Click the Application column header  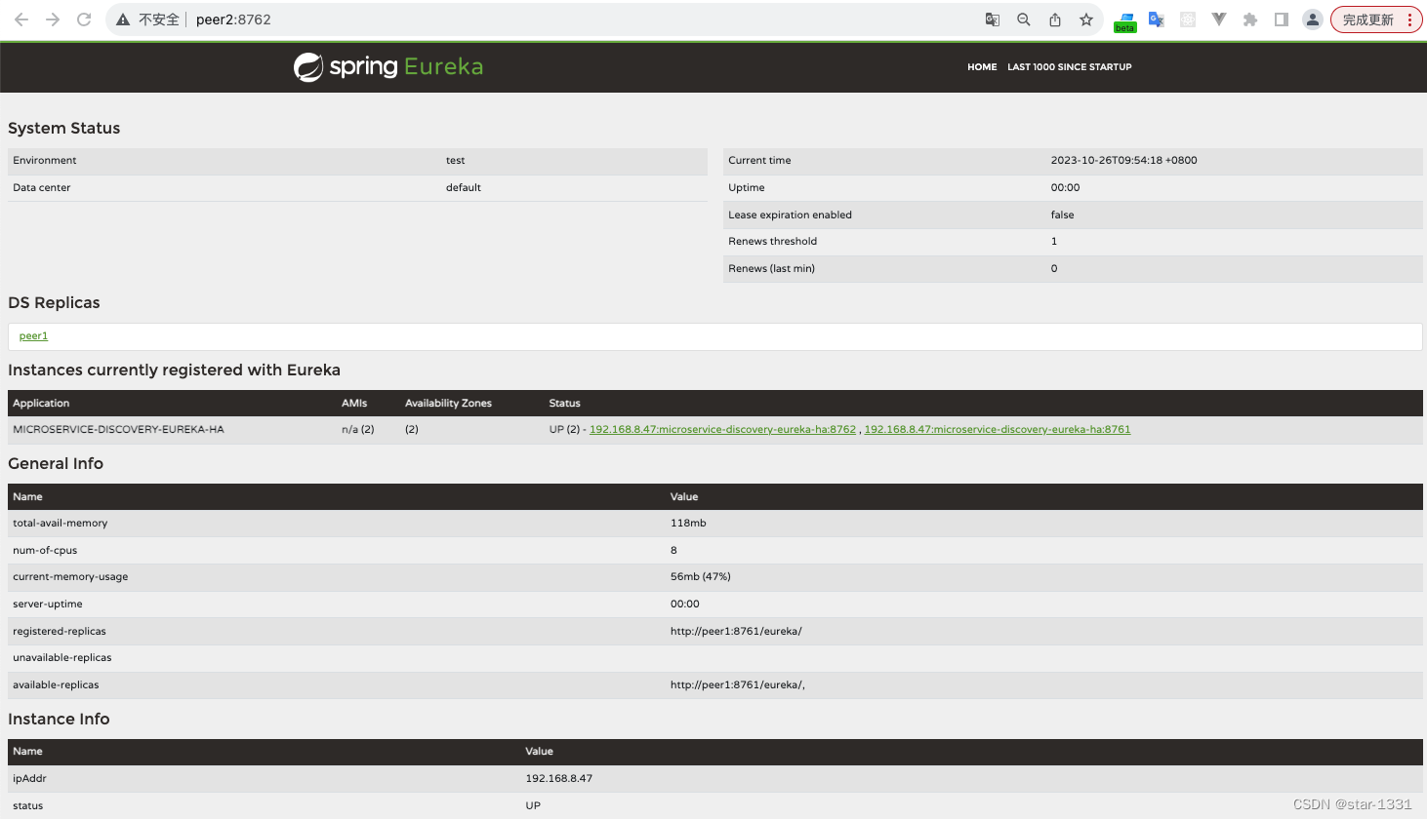[41, 404]
